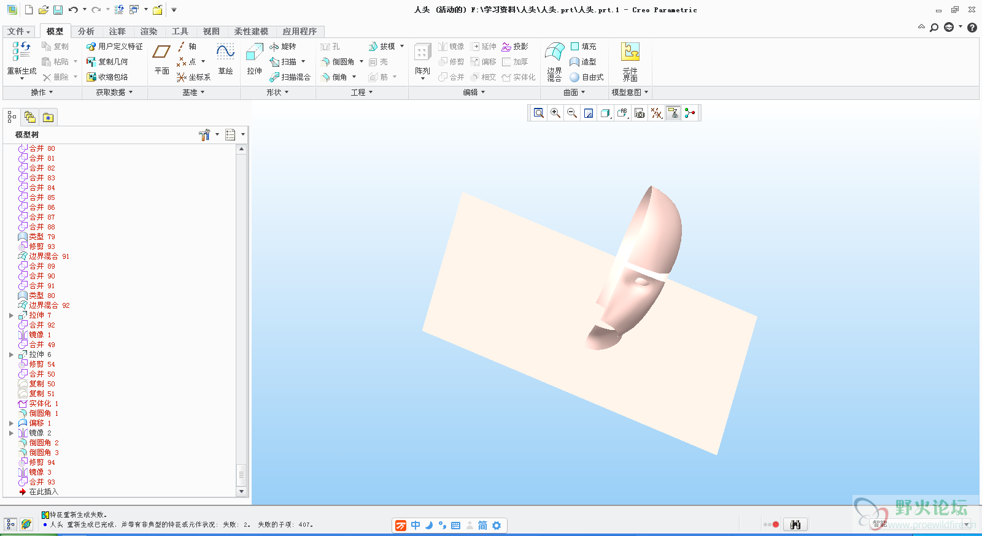The image size is (982, 536).
Task: Toggle navigator pane display in status bar
Action: pos(10,524)
